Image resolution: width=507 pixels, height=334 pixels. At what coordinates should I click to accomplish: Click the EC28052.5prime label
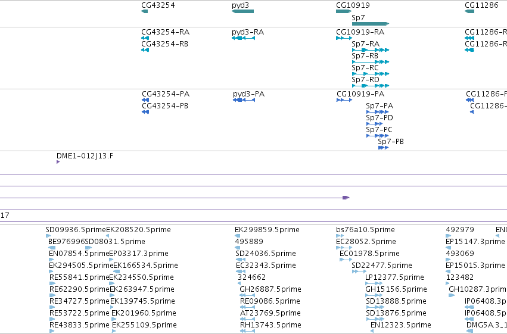tap(366, 242)
